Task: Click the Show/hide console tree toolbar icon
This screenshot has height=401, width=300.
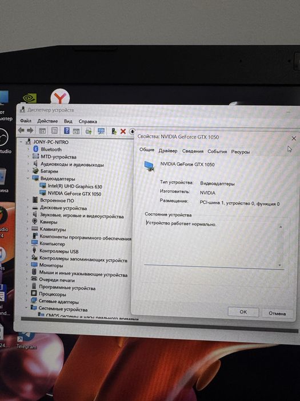Action: [x=42, y=131]
